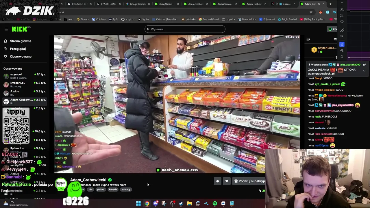Image resolution: width=370 pixels, height=208 pixels.
Task: Open Obserwowane in the sidebar
Action: 21,56
